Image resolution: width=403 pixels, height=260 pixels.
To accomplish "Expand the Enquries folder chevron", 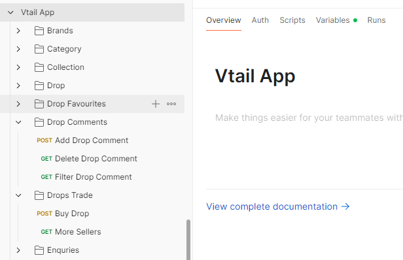I will [18, 250].
